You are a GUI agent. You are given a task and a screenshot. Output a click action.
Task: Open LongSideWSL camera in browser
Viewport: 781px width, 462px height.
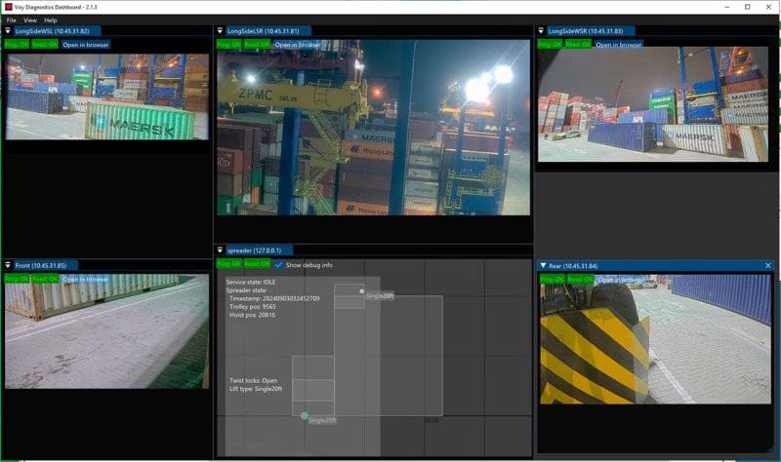click(x=86, y=45)
